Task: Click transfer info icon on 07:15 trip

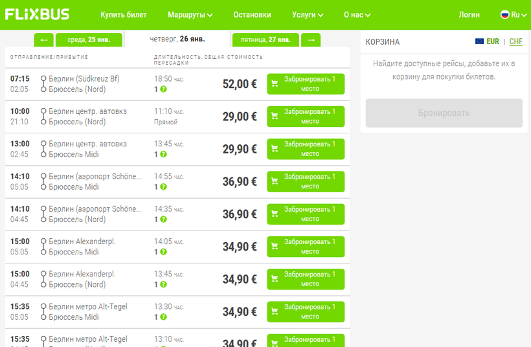Action: tap(163, 89)
